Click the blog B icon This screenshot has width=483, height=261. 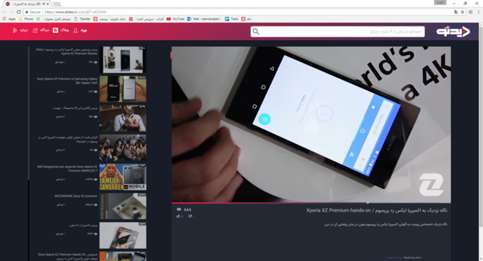(55, 30)
